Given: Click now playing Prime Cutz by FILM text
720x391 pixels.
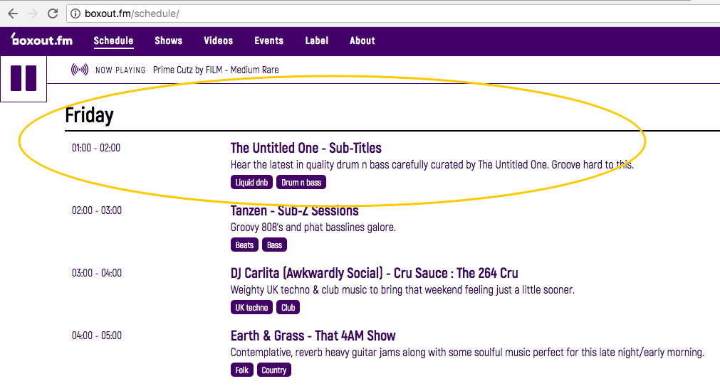Looking at the screenshot, I should click(216, 70).
